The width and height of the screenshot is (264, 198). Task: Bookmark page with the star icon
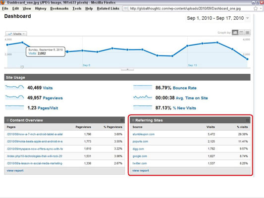pyautogui.click(x=256, y=8)
